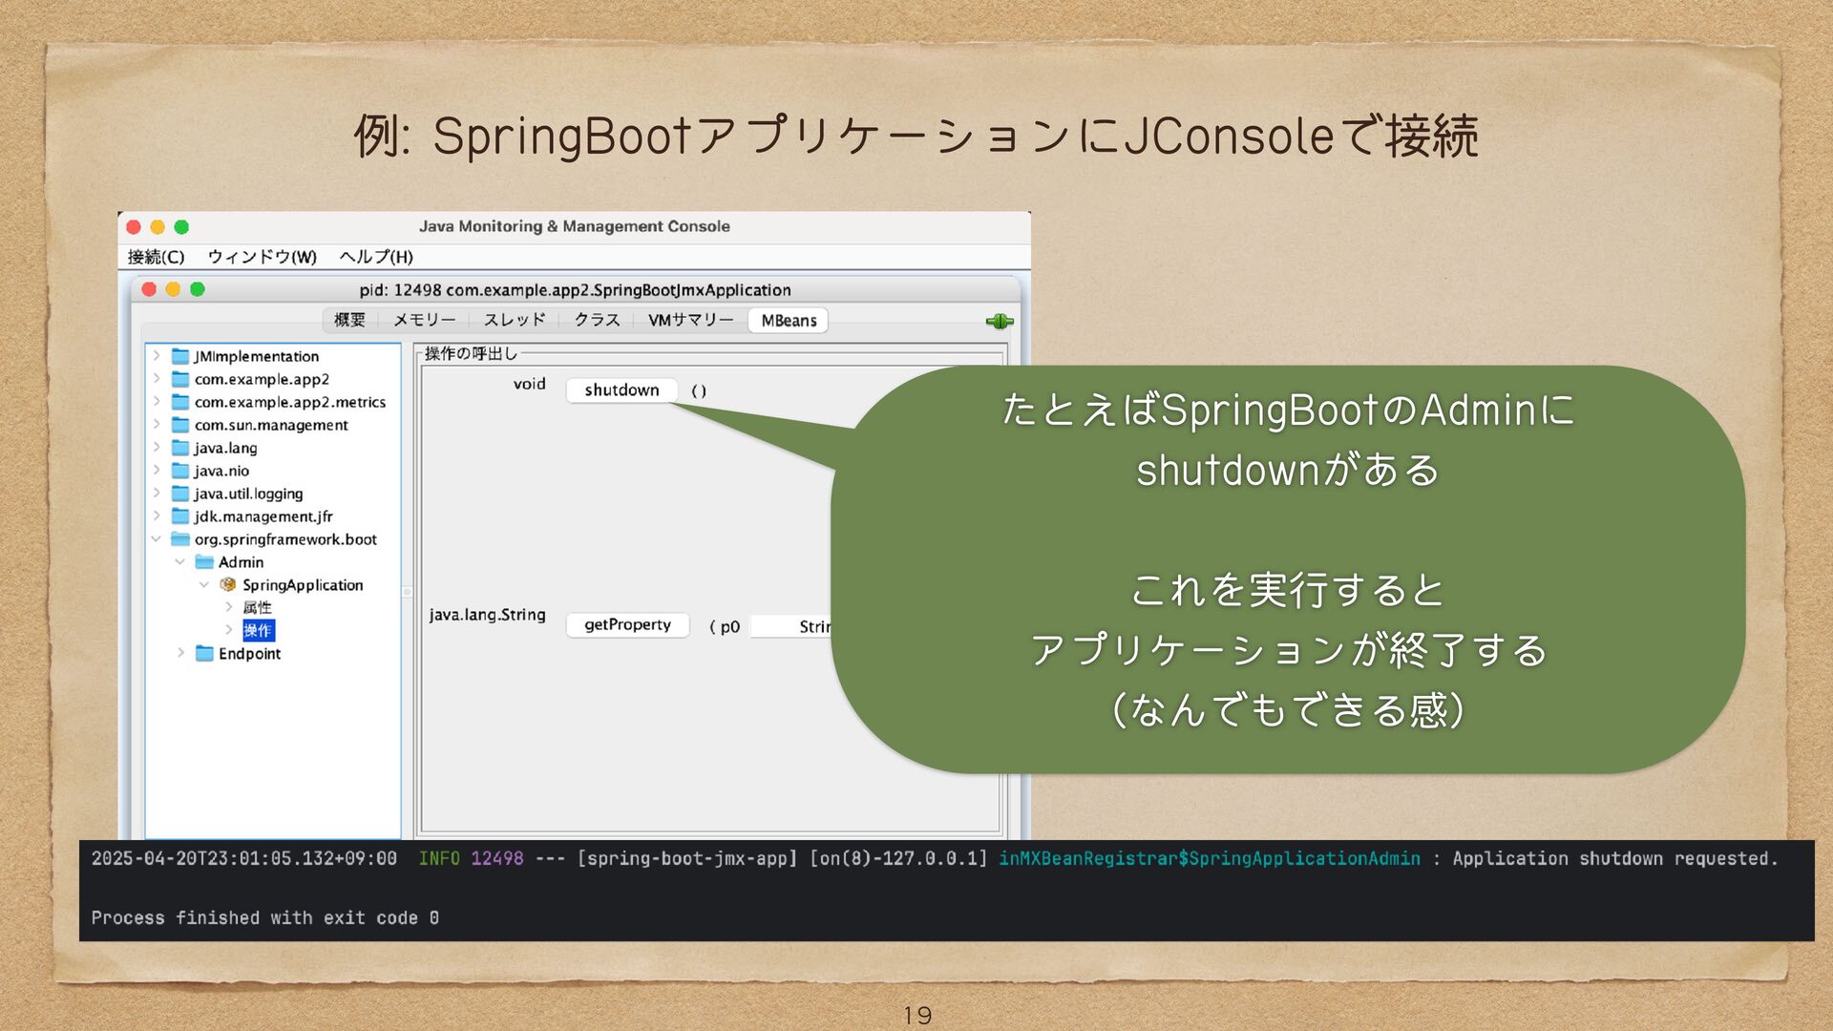This screenshot has height=1031, width=1833.
Task: Switch to the スレッド tab
Action: pos(514,320)
